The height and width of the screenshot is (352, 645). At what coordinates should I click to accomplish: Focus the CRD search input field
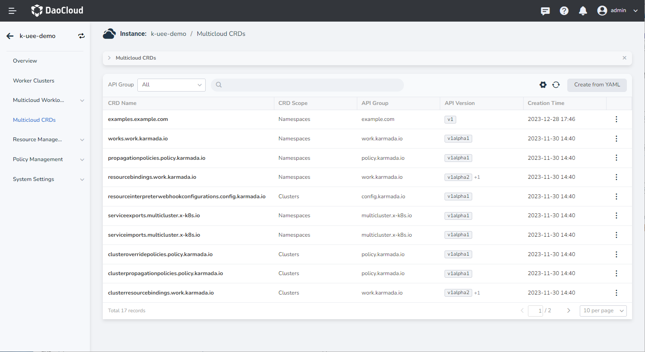pyautogui.click(x=311, y=85)
